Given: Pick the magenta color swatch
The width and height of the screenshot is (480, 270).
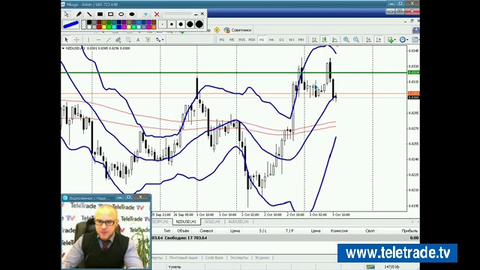Looking at the screenshot, I should (x=124, y=27).
